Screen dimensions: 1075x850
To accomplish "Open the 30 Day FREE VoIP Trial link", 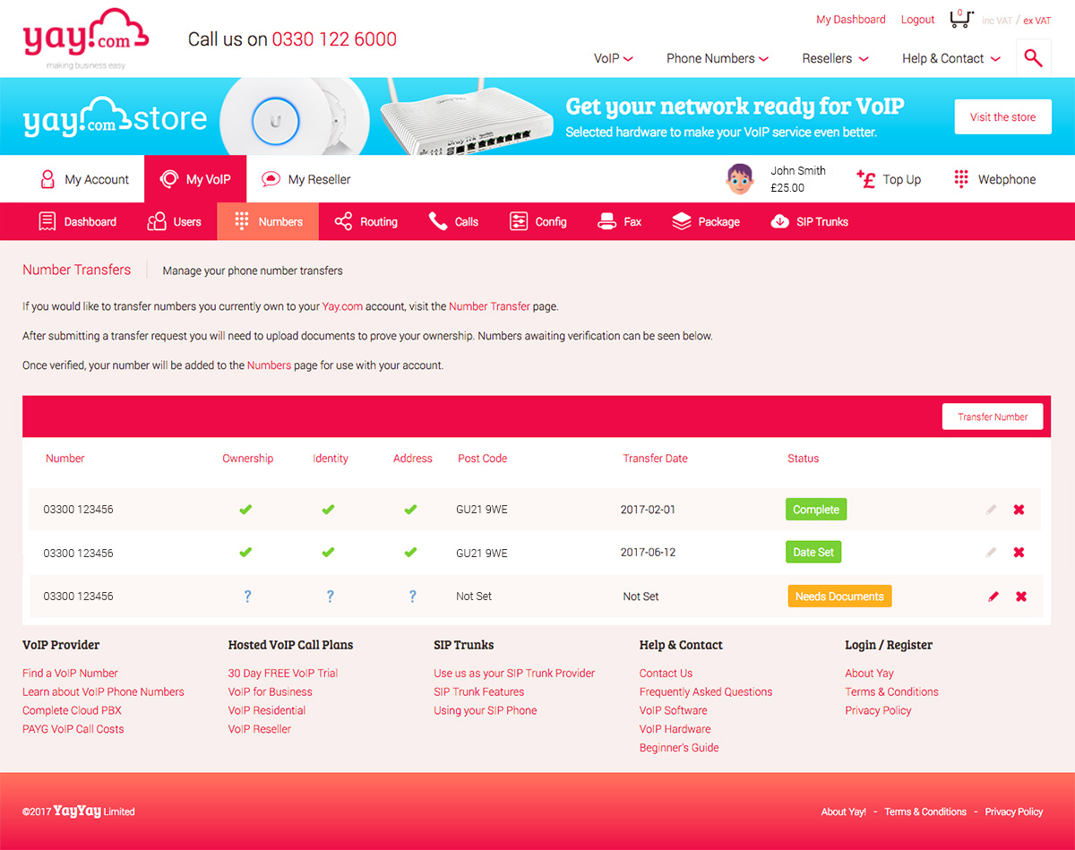I will click(283, 674).
